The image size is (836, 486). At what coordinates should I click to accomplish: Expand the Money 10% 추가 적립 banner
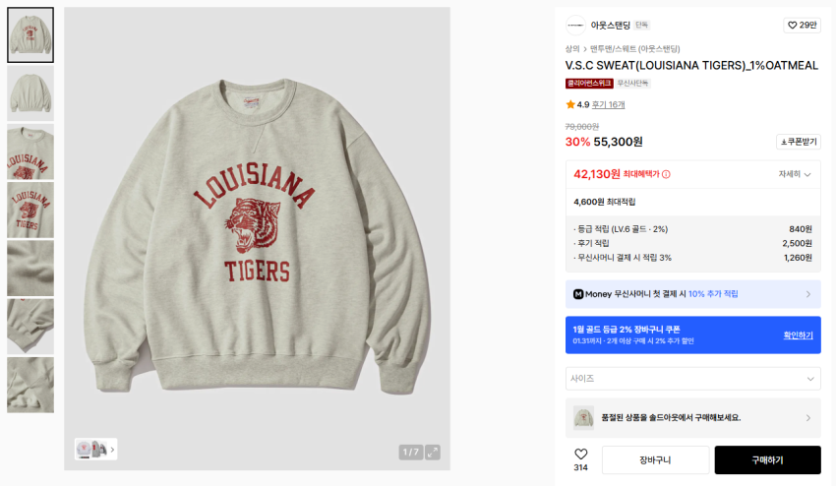[807, 294]
